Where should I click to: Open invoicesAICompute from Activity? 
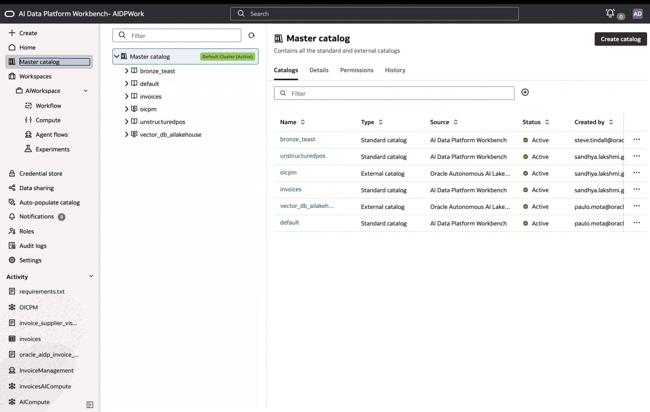coord(45,386)
